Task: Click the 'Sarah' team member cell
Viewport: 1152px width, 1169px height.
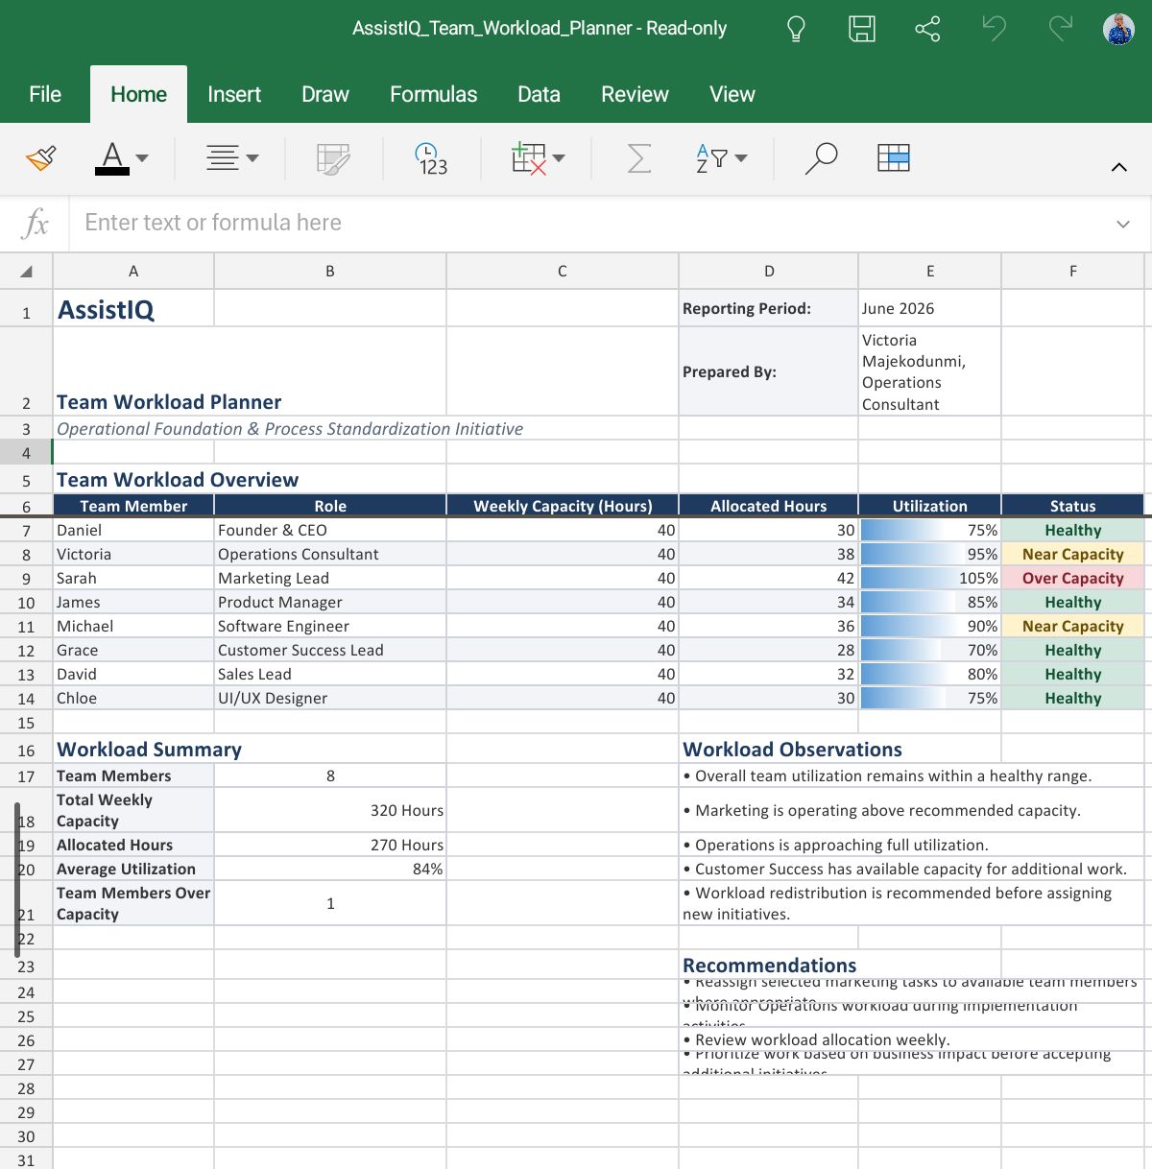Action: click(x=133, y=578)
